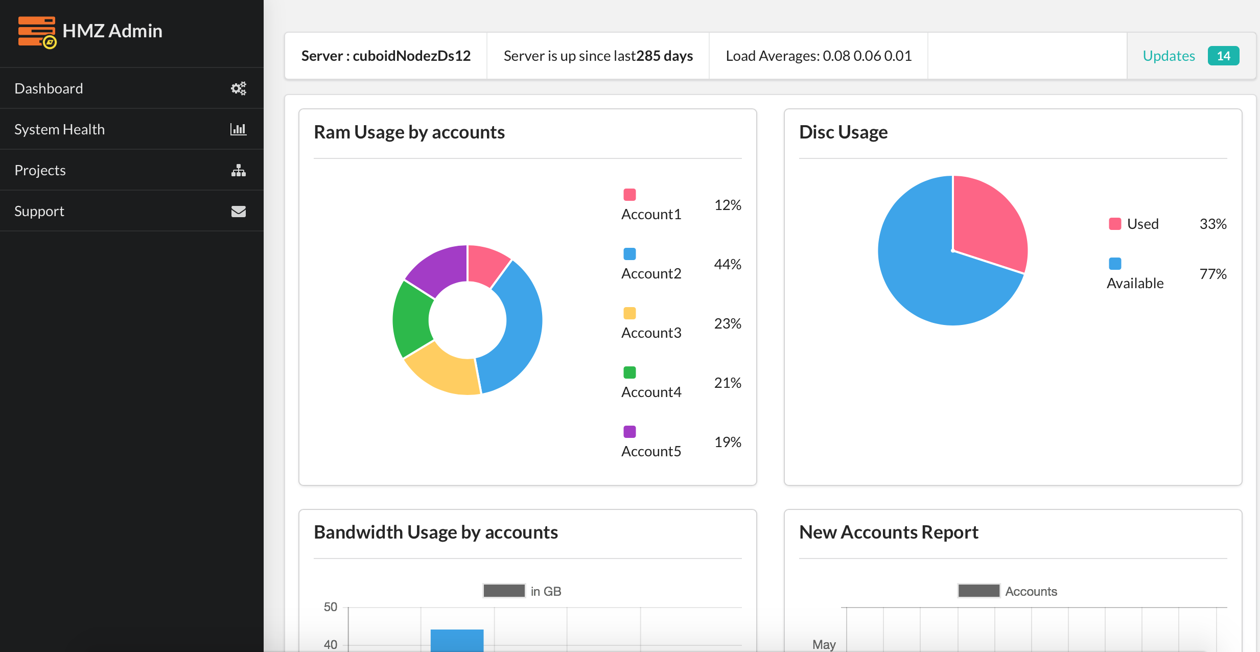Viewport: 1260px width, 652px height.
Task: Toggle Account2 blue legend swatch
Action: pyautogui.click(x=629, y=254)
